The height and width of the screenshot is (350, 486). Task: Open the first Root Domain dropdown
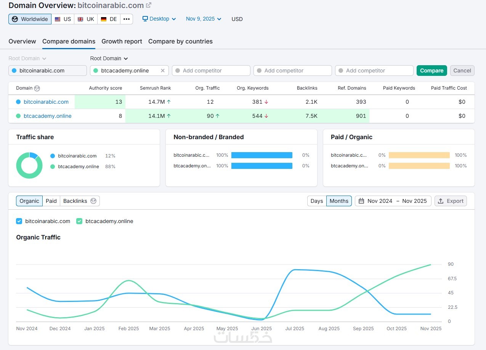(x=27, y=58)
